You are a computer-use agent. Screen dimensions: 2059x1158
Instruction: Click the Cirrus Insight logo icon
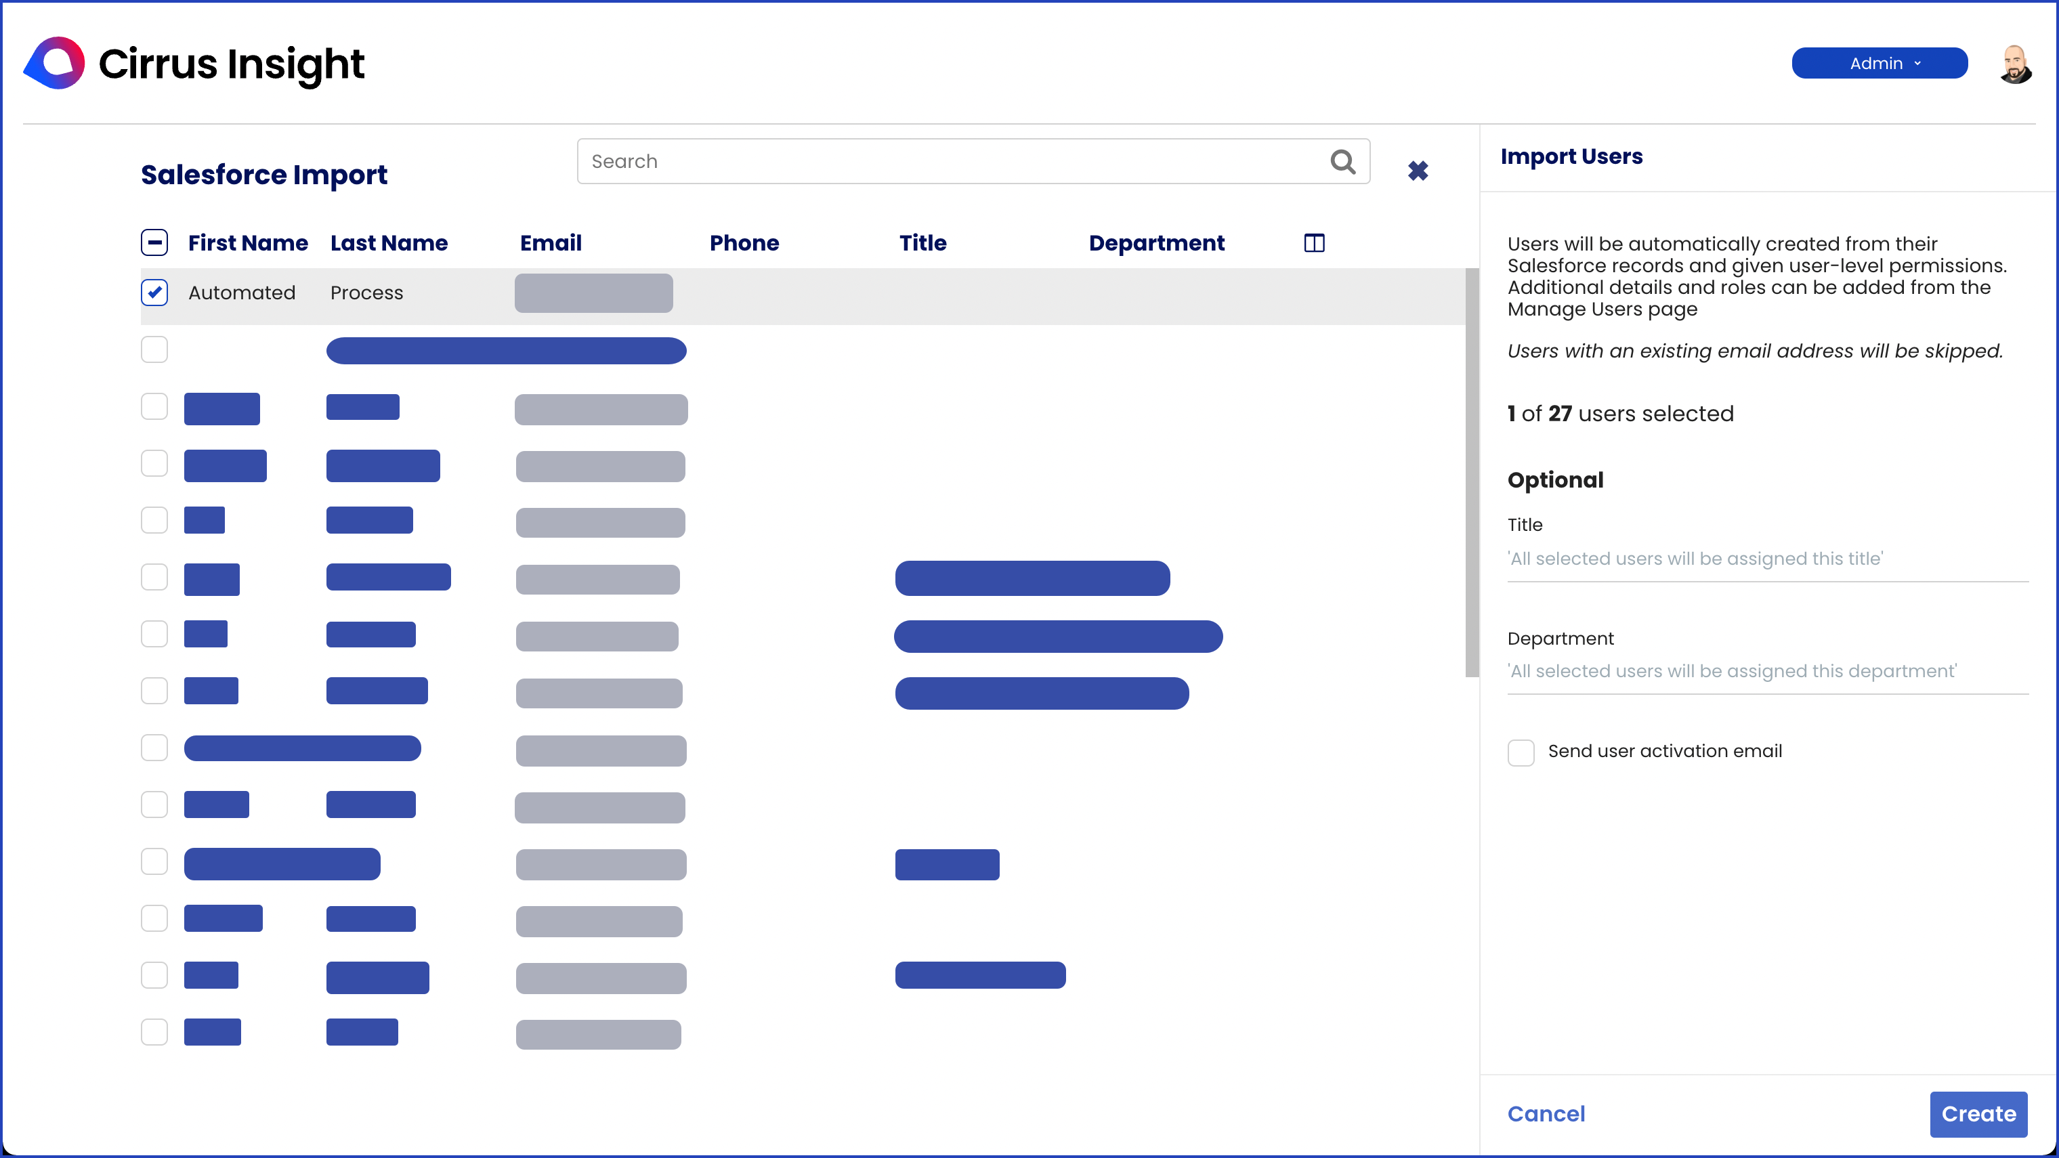tap(54, 63)
